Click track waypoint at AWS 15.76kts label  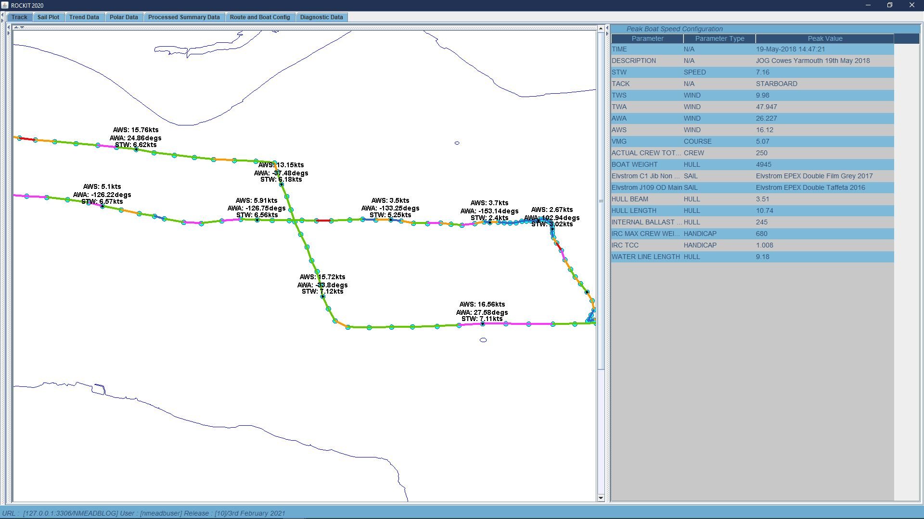tap(136, 149)
